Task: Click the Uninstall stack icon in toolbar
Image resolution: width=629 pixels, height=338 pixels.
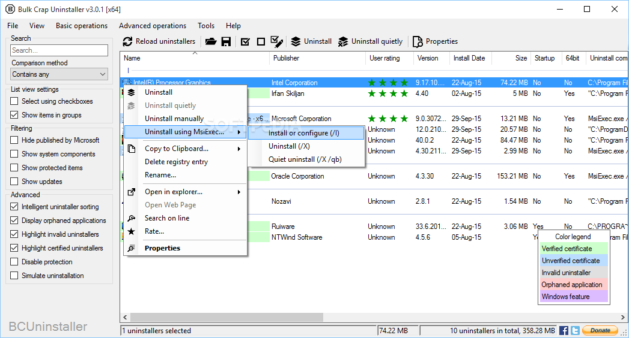Action: 296,41
